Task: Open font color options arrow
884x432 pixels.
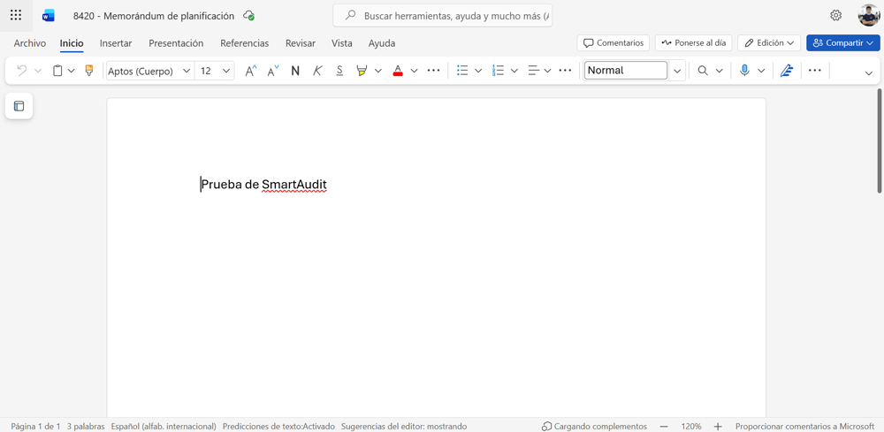Action: point(415,71)
